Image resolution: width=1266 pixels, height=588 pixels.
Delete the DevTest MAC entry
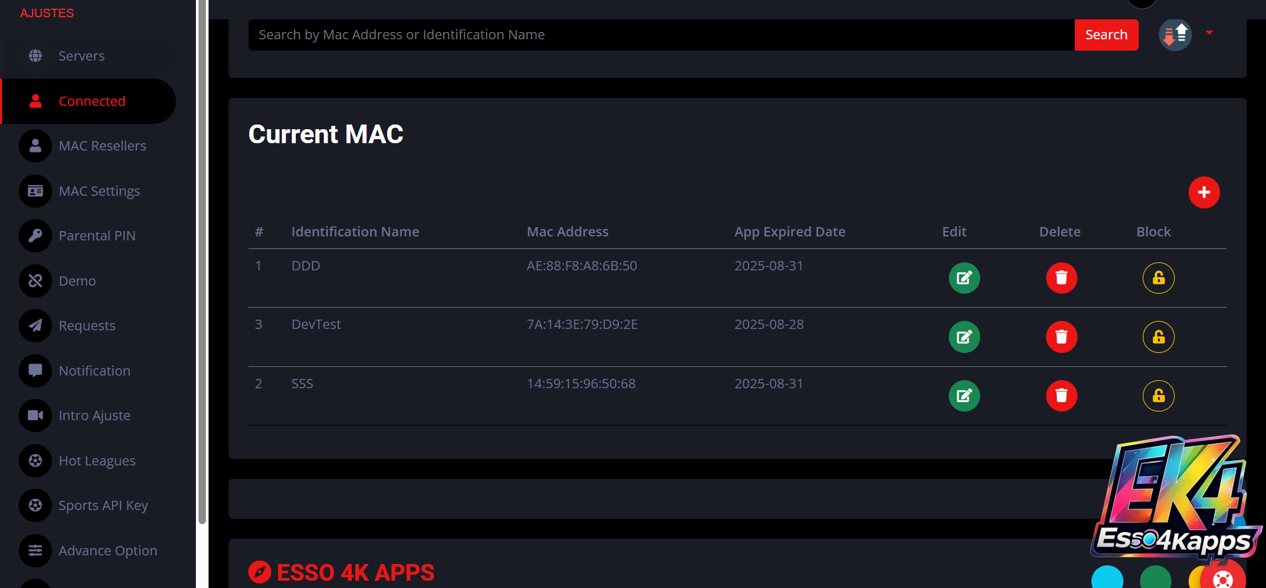pyautogui.click(x=1061, y=337)
